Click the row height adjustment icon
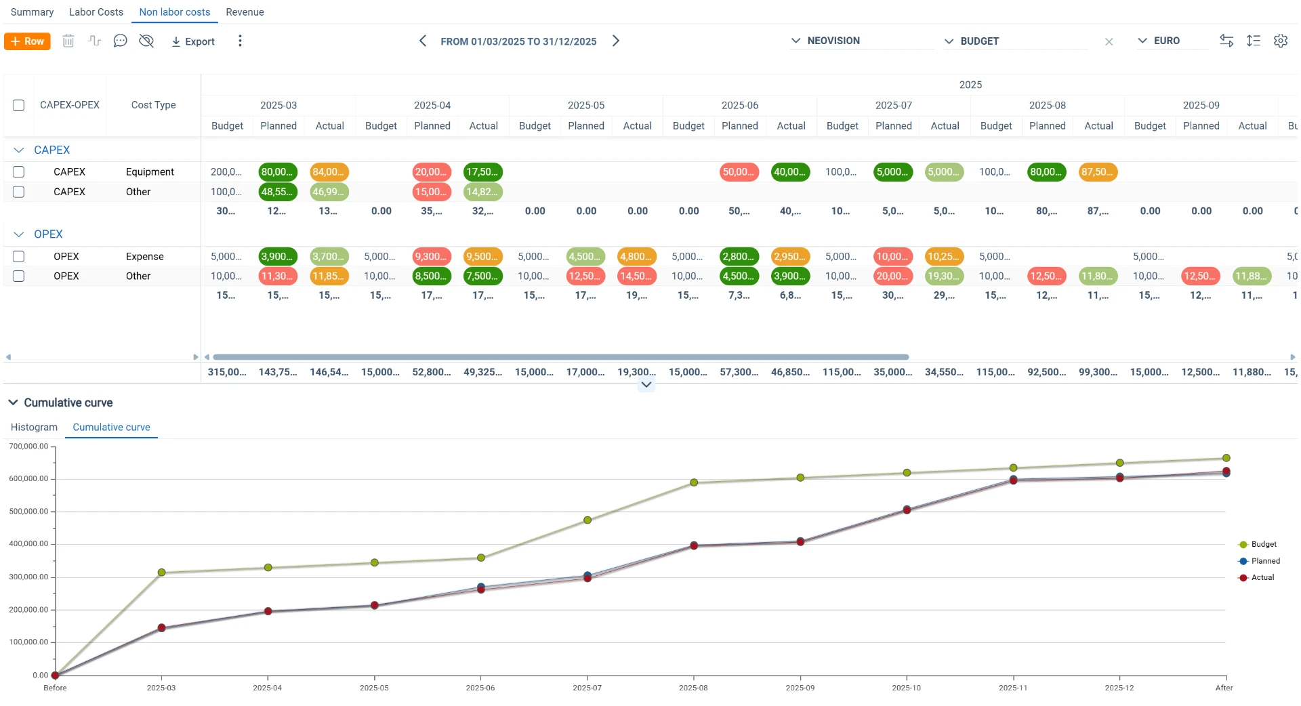The image size is (1301, 706). coord(1254,41)
